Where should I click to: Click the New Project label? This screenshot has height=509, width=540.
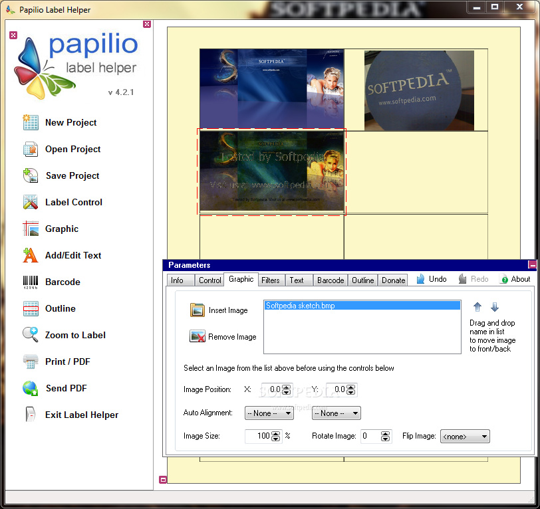[x=70, y=122]
